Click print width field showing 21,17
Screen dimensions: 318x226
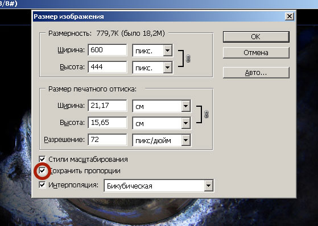coord(108,106)
